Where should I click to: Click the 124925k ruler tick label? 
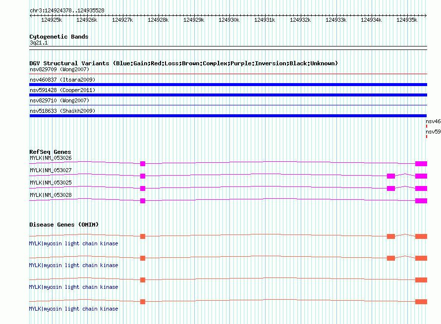[52, 20]
